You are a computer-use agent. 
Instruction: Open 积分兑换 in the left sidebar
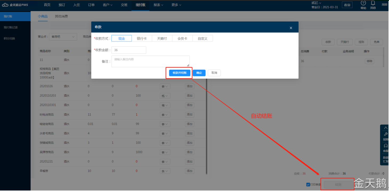(x=9, y=39)
